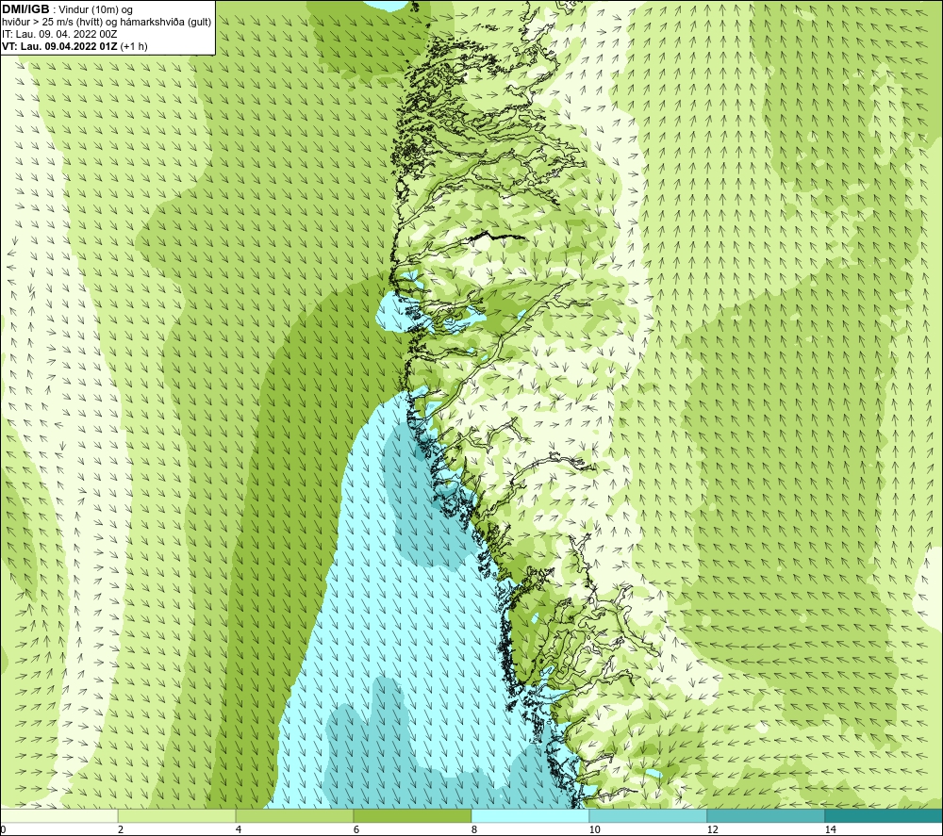
Task: Click the DMI/IGB title text
Action: (25, 9)
